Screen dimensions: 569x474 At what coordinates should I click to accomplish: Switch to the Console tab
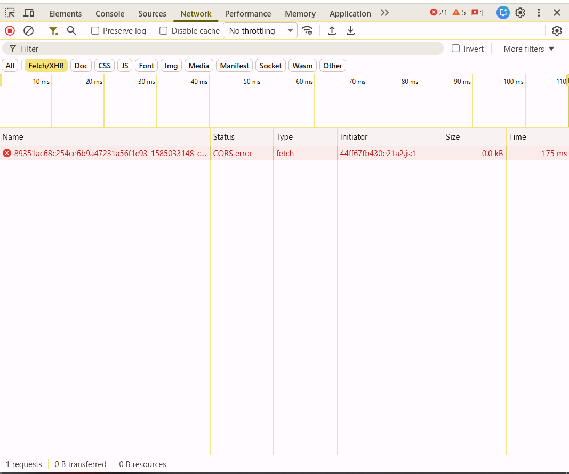[110, 13]
